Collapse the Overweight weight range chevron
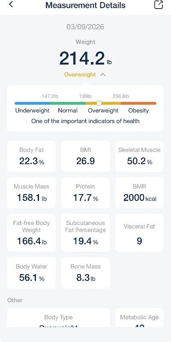 (x=103, y=75)
